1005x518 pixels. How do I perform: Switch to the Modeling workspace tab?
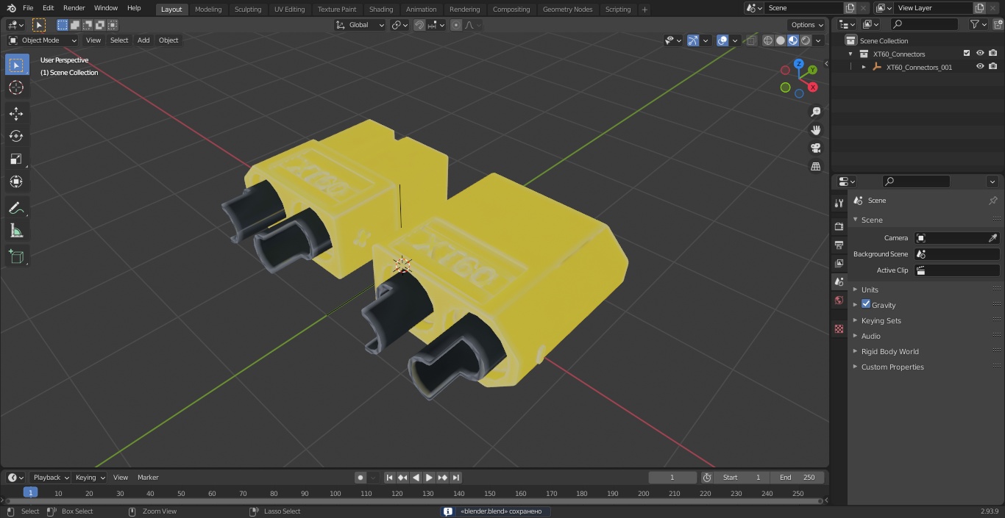208,10
